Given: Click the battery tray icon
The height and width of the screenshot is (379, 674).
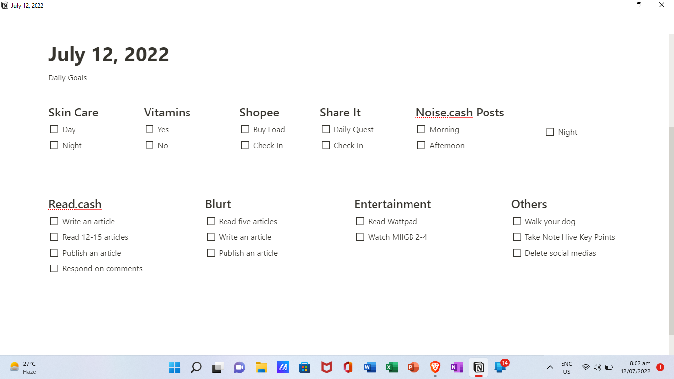Looking at the screenshot, I should 609,367.
